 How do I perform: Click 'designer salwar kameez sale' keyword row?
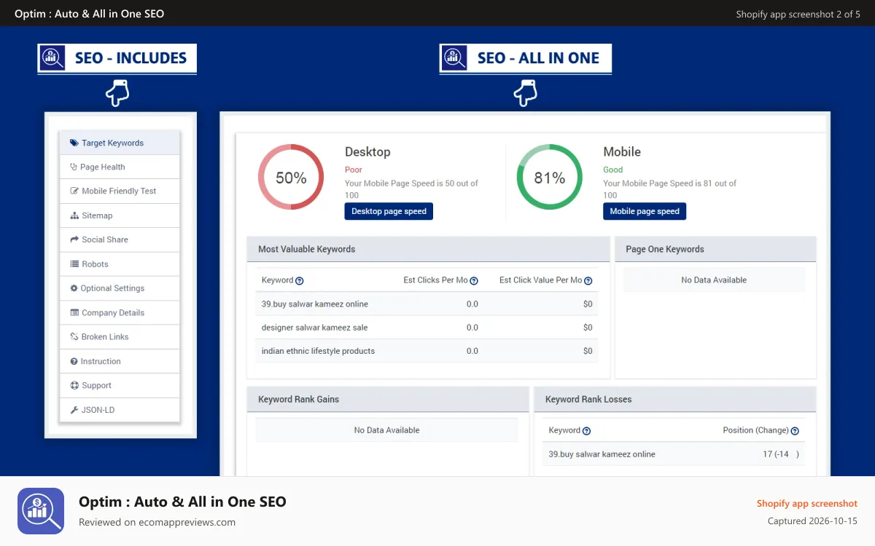[427, 328]
